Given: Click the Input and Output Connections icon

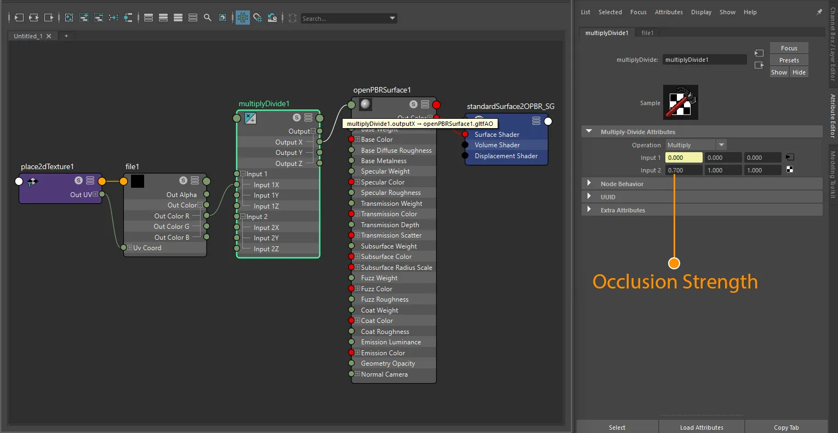Looking at the screenshot, I should [x=33, y=18].
